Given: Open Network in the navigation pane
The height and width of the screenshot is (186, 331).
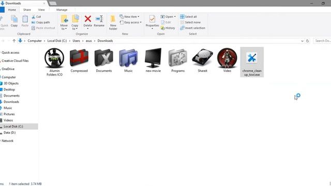Looking at the screenshot, I should (7, 141).
